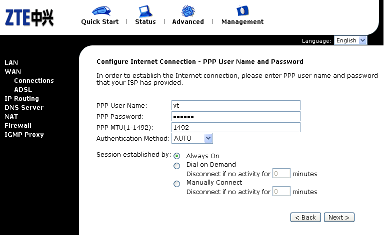Click the Back button
Image resolution: width=384 pixels, height=235 pixels.
(305, 217)
